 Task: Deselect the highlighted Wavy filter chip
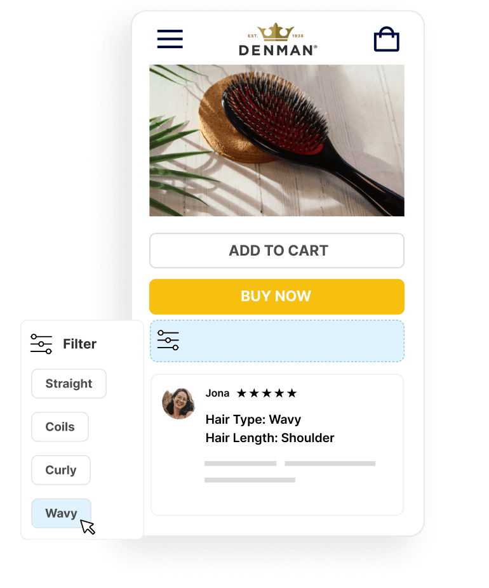(61, 513)
